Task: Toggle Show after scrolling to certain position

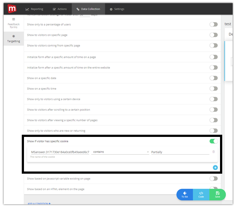Action: (213, 110)
